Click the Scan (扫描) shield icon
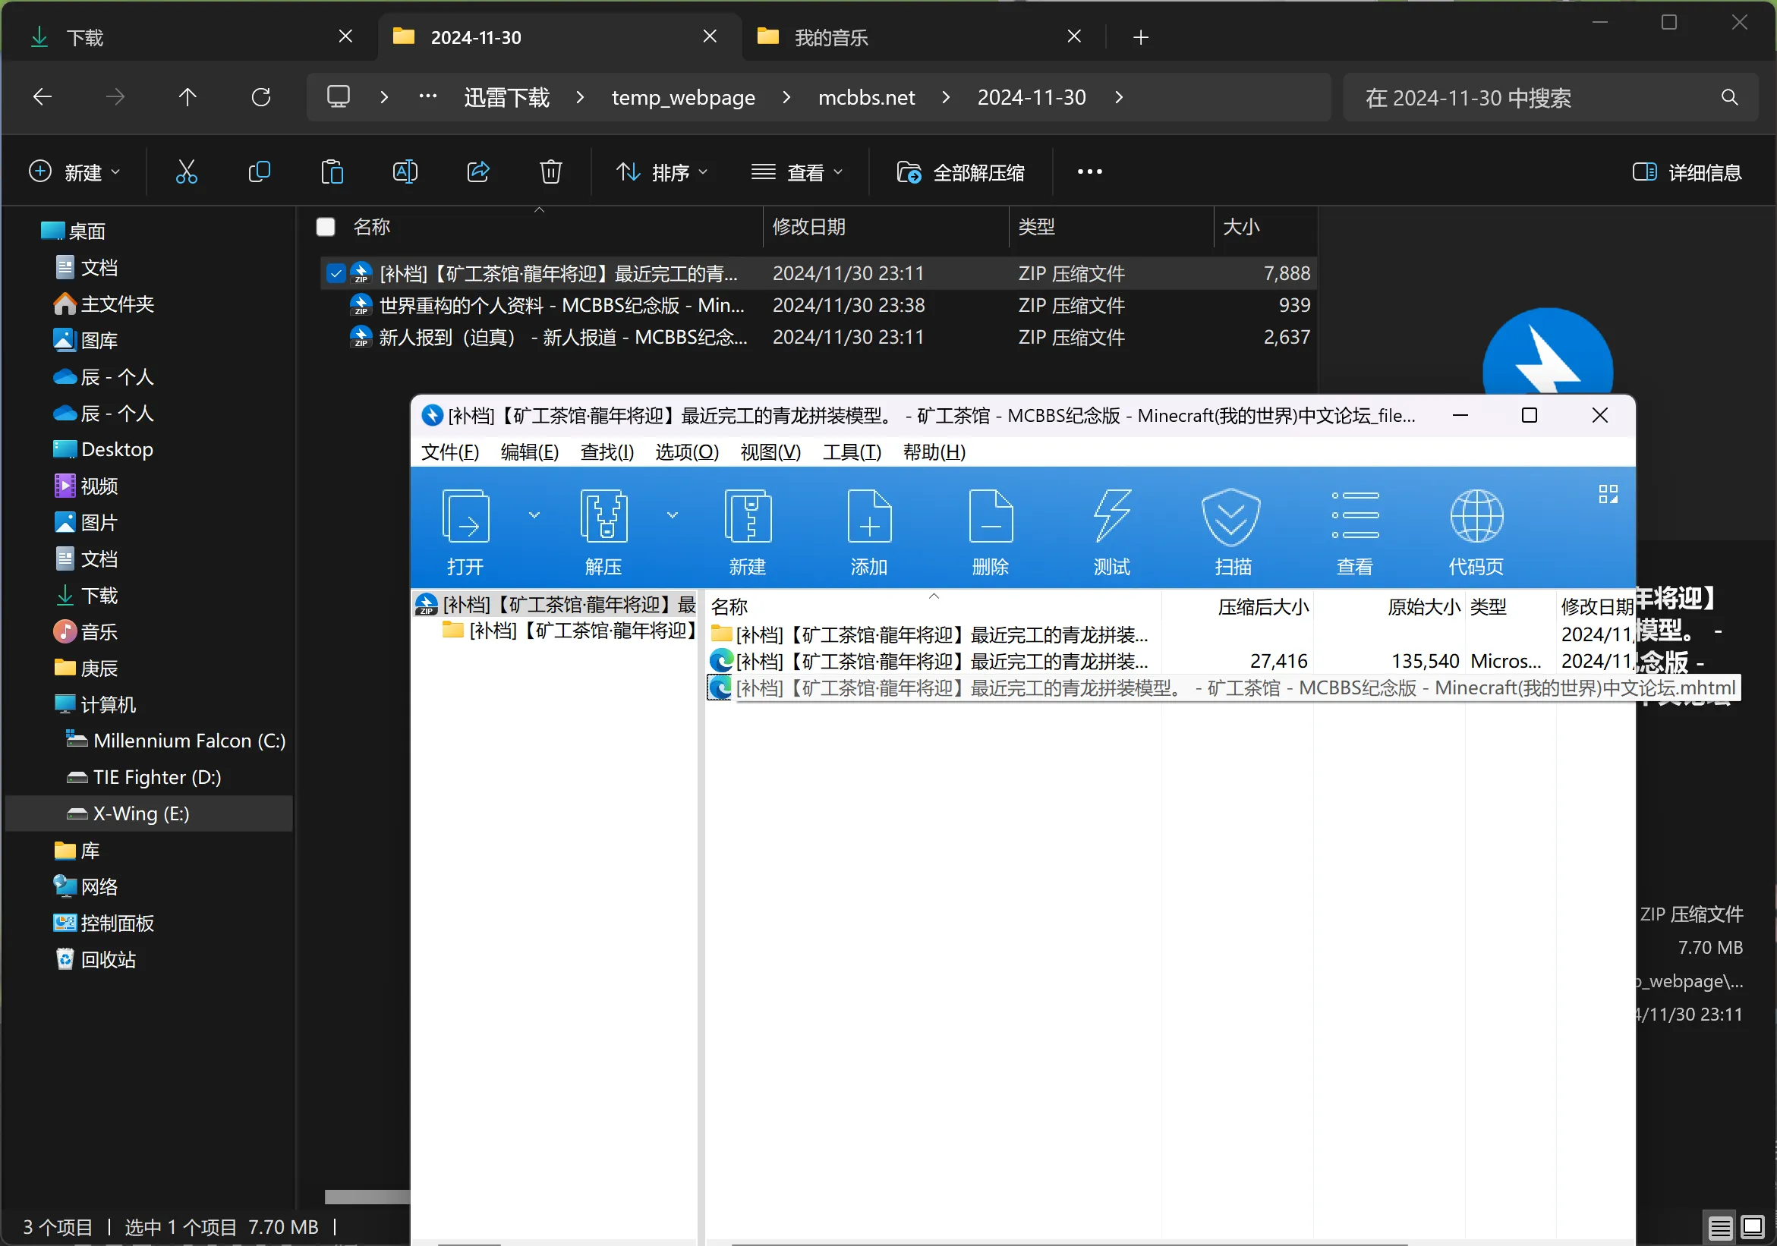1777x1246 pixels. pyautogui.click(x=1231, y=515)
